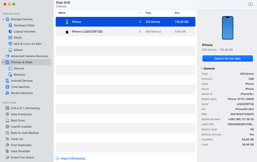Open the help book icon at top right
The height and width of the screenshot is (162, 257).
click(x=250, y=4)
